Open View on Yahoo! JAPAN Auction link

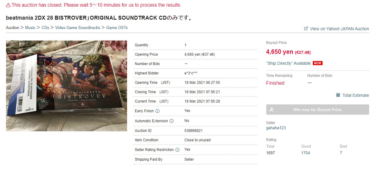339,29
